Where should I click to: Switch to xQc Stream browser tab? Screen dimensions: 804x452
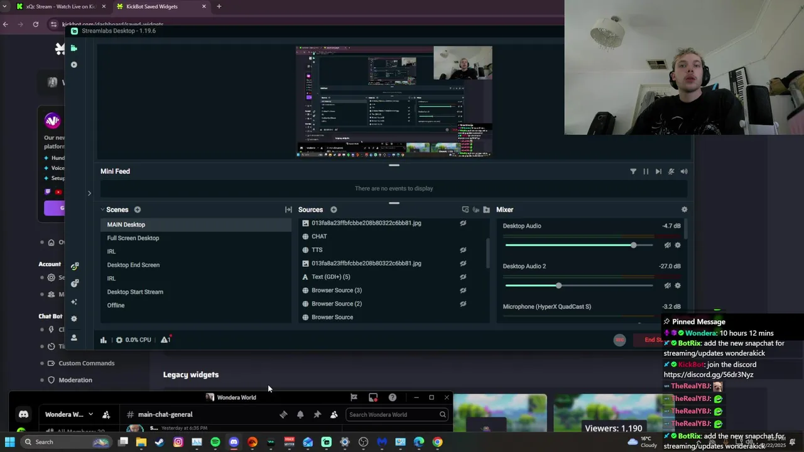[61, 6]
